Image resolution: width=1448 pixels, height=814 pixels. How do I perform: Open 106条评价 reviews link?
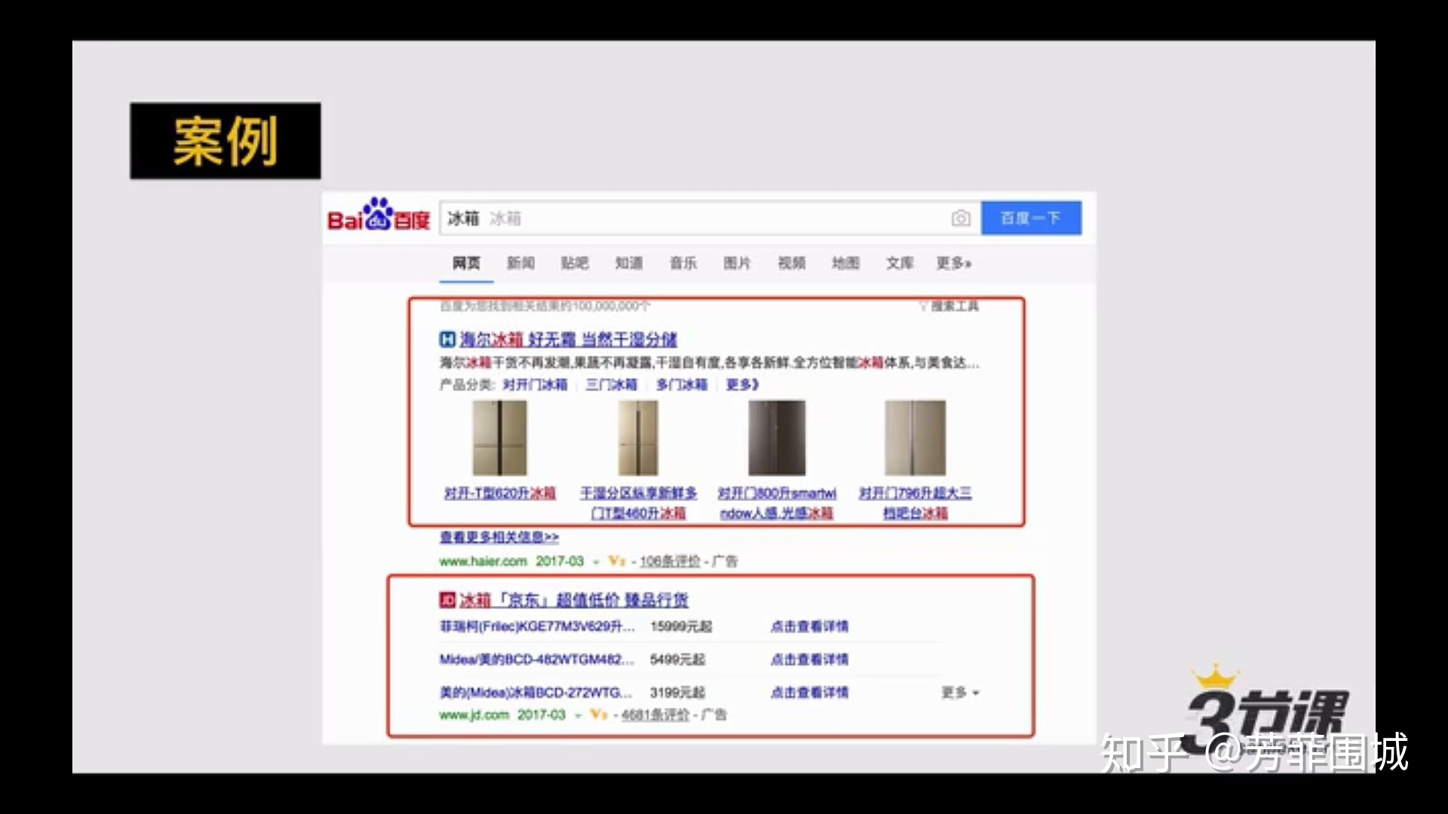point(670,562)
